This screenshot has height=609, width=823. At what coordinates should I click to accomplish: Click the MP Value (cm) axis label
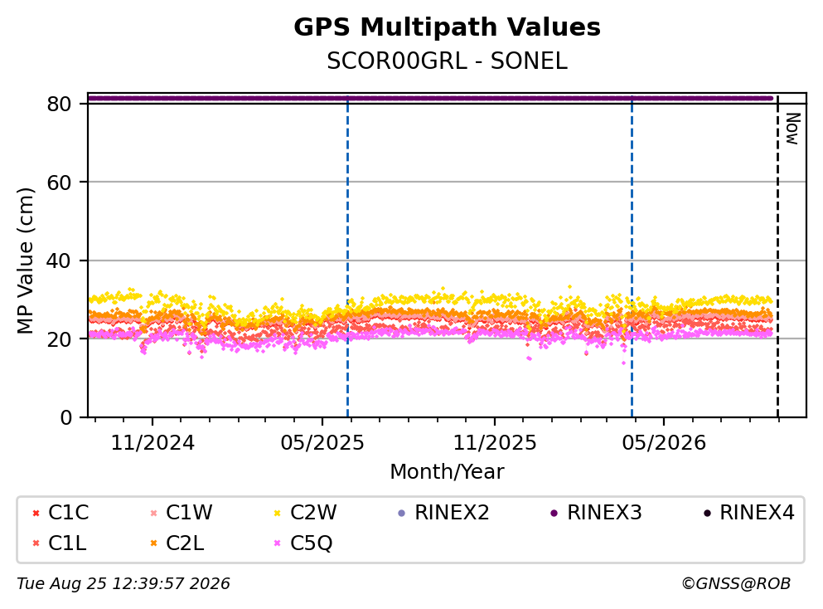tap(25, 261)
